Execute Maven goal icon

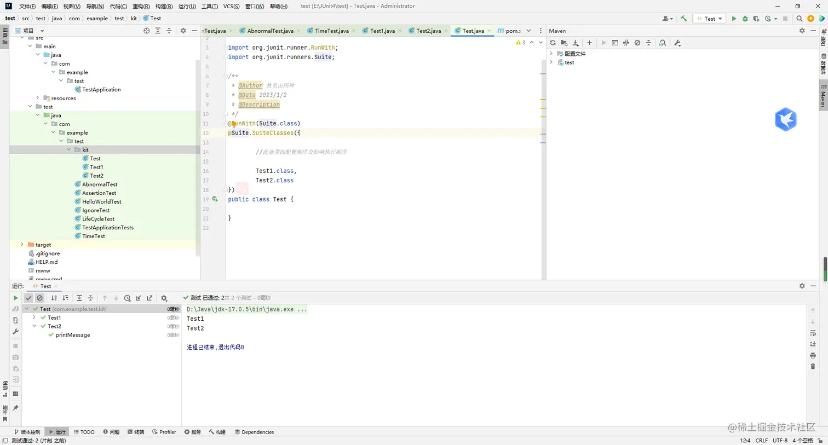(x=614, y=43)
